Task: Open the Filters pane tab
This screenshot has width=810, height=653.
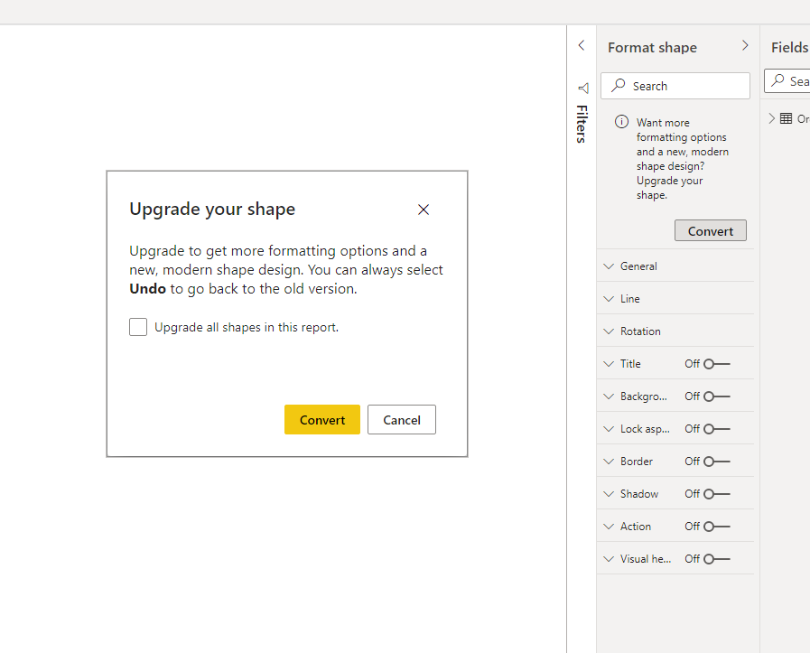Action: click(582, 124)
